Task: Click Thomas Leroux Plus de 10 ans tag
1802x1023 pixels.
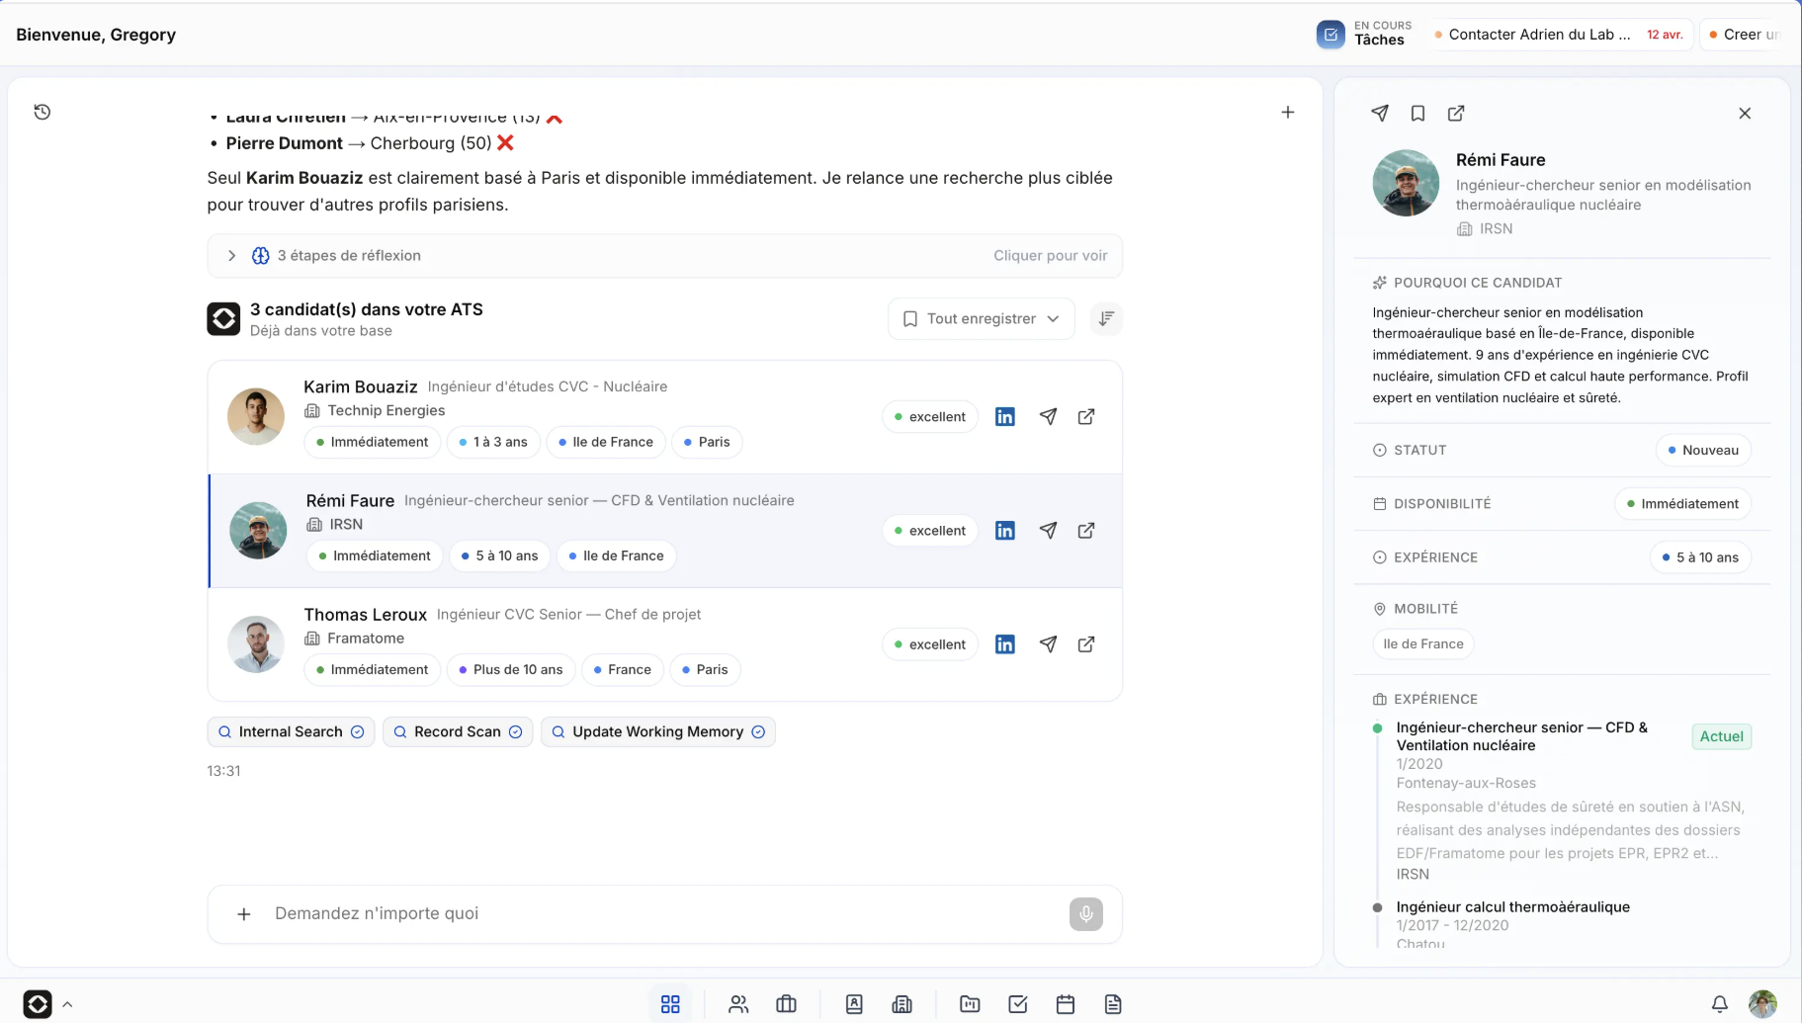Action: click(x=510, y=669)
